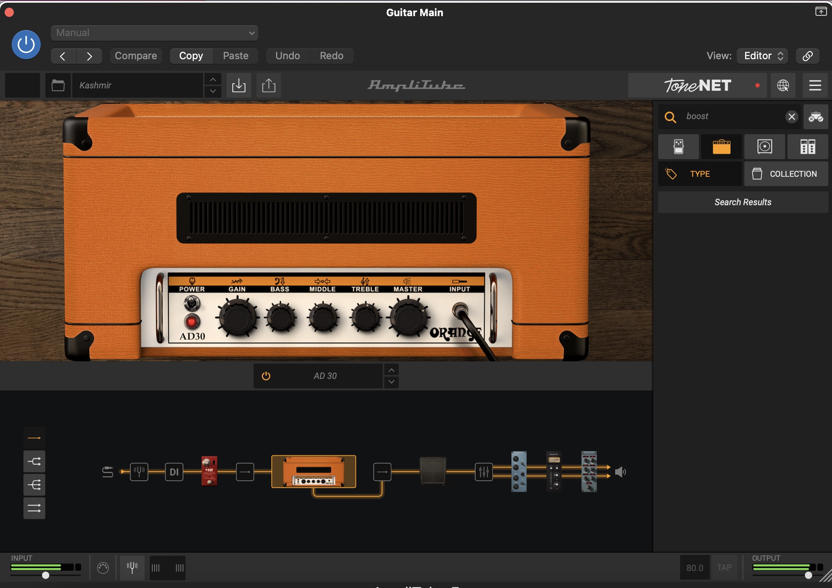This screenshot has width=832, height=588.
Task: Select the orange amp head in chain
Action: [314, 472]
